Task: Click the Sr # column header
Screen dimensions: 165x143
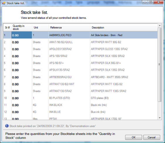Action: pos(7,28)
